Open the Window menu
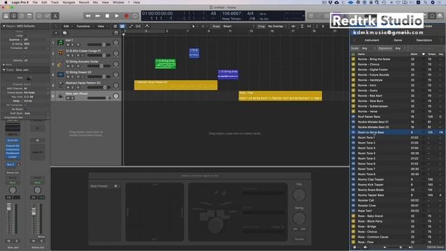446x251 pixels. 118,2
